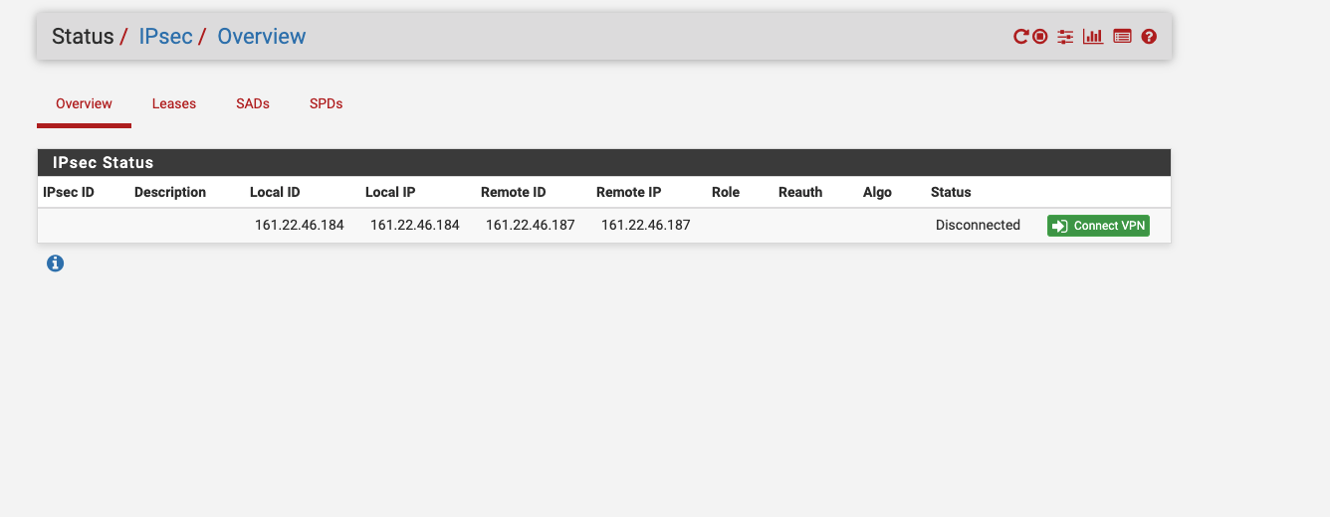The height and width of the screenshot is (517, 1330).
Task: Open help with the question mark icon
Action: pos(1149,37)
